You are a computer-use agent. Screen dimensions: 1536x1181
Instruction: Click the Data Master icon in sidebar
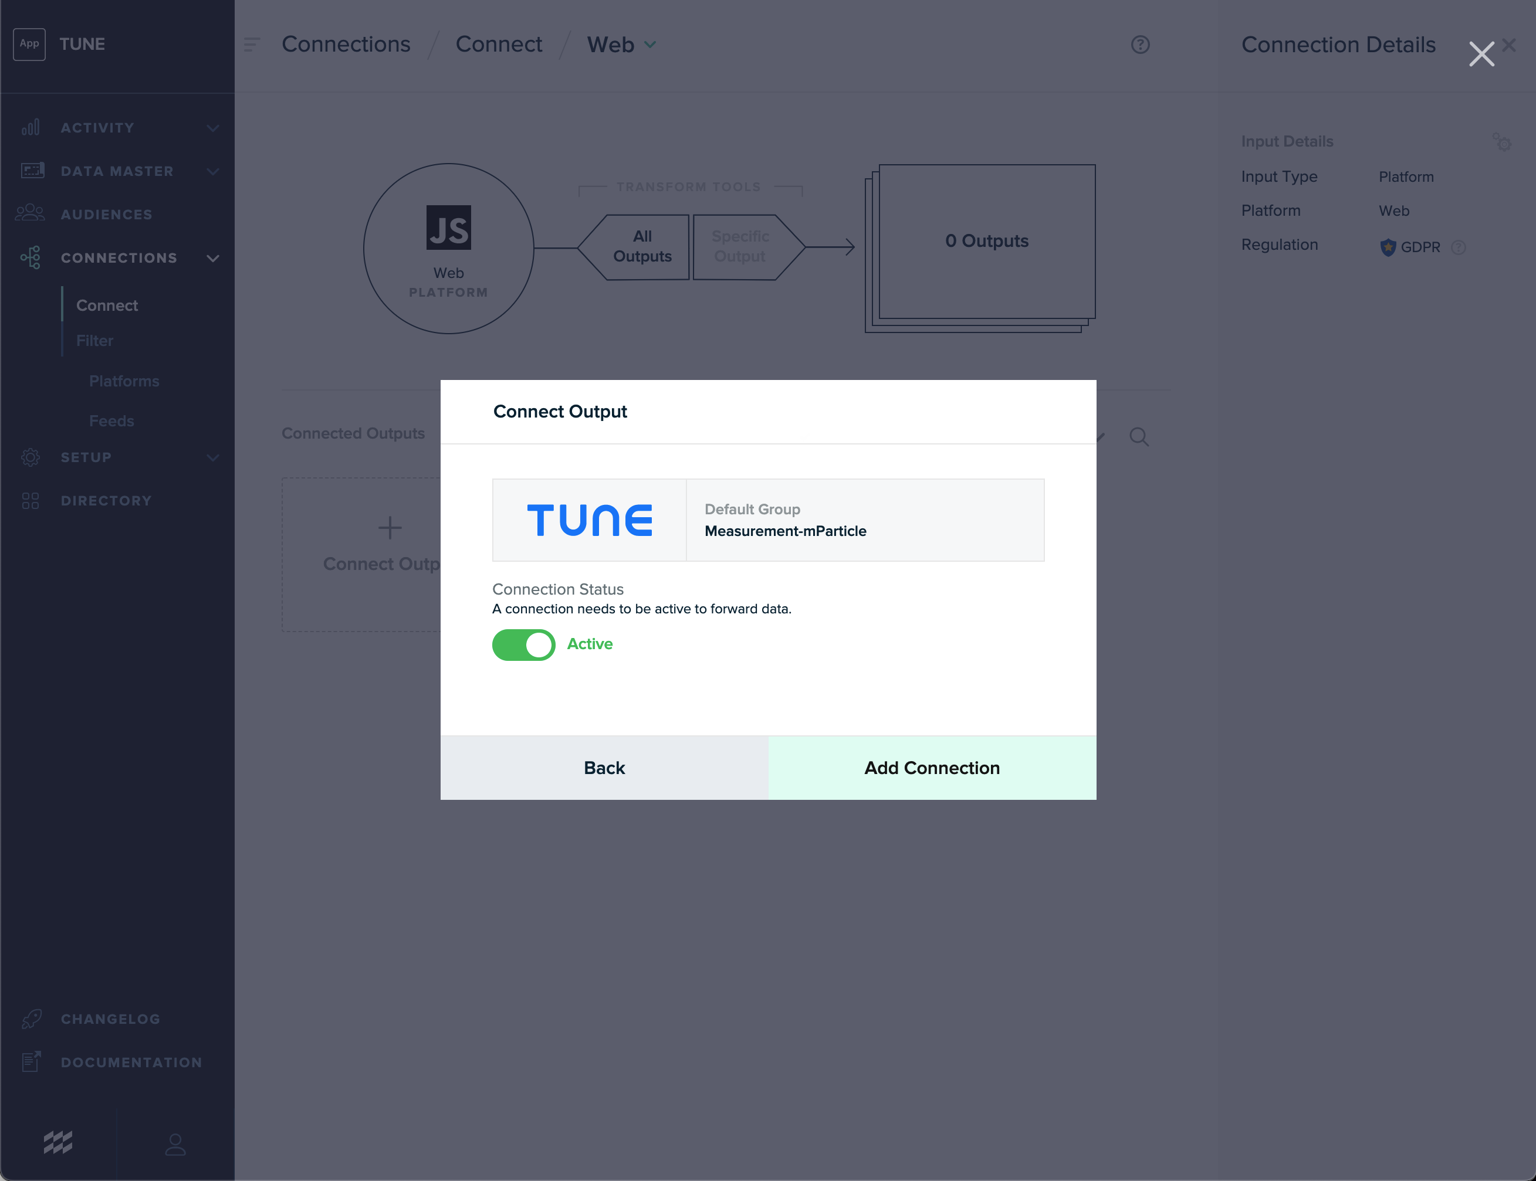click(32, 171)
